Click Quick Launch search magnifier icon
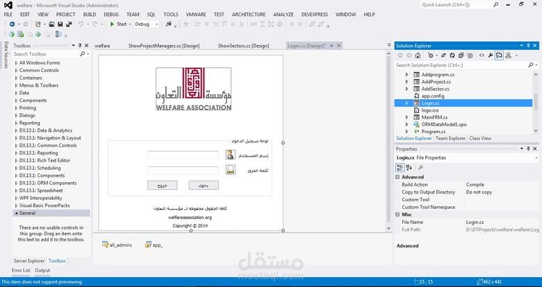The image size is (542, 287). point(496,5)
